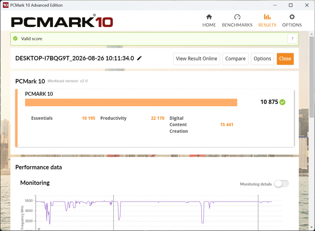Click the scrollbar up arrow

(x=312, y=34)
